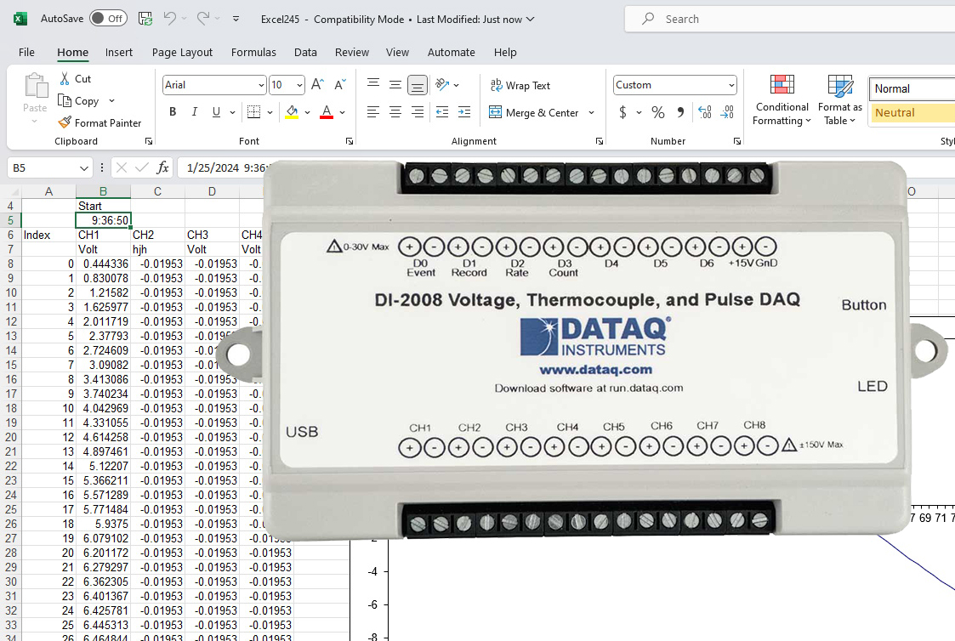This screenshot has width=955, height=641.
Task: Open Conditional Formatting menu
Action: [782, 99]
